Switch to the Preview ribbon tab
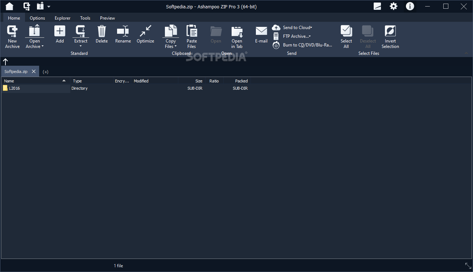 coord(108,18)
